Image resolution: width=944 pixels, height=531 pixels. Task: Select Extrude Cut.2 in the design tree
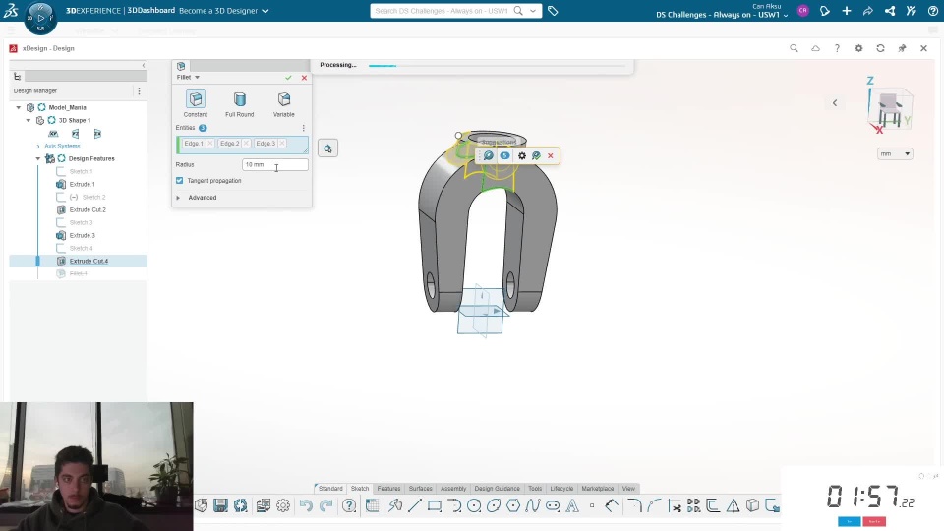[88, 210]
